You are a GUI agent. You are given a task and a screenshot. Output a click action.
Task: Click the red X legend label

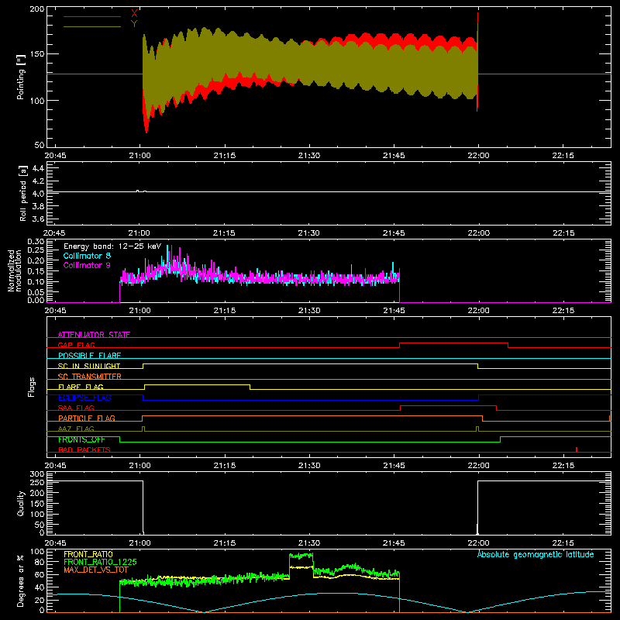pos(134,14)
